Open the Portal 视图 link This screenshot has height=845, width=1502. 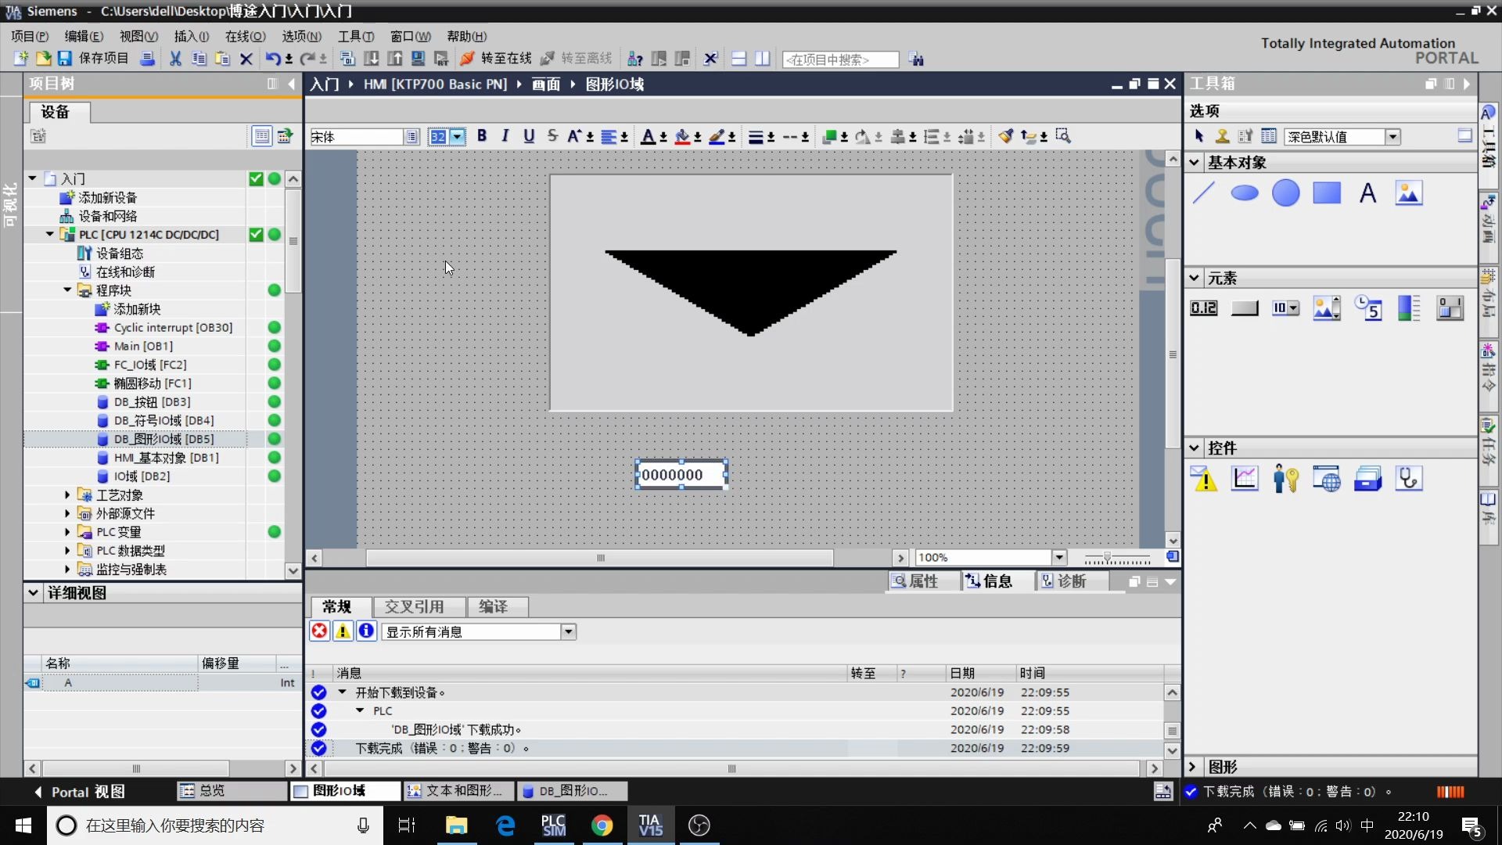(x=79, y=791)
